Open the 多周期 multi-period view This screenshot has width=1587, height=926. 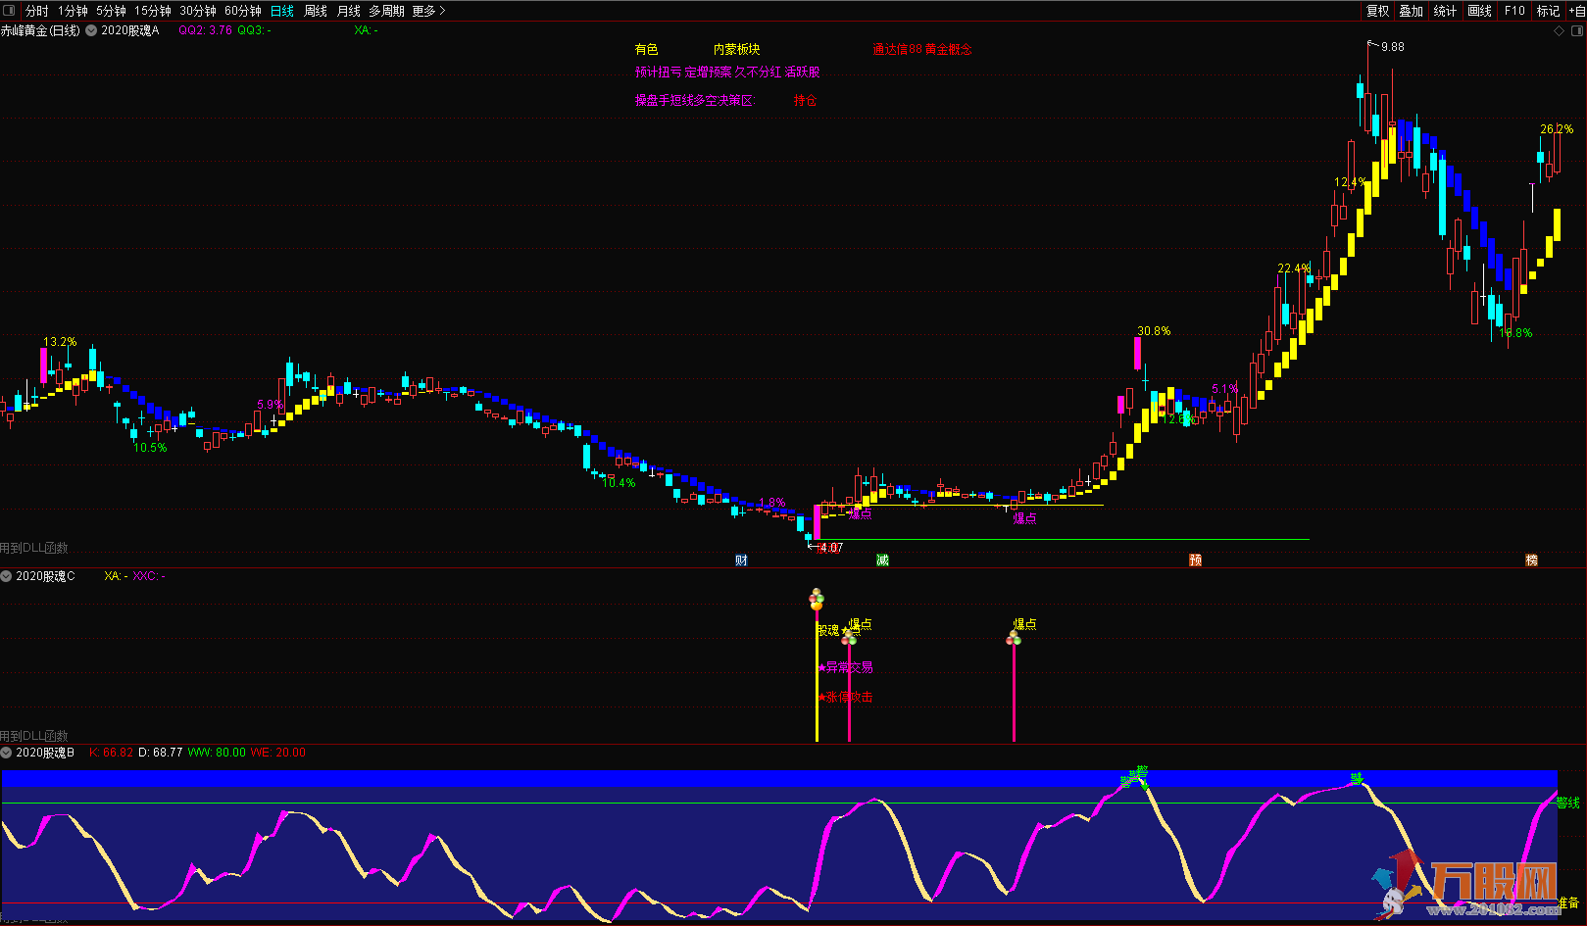click(386, 11)
